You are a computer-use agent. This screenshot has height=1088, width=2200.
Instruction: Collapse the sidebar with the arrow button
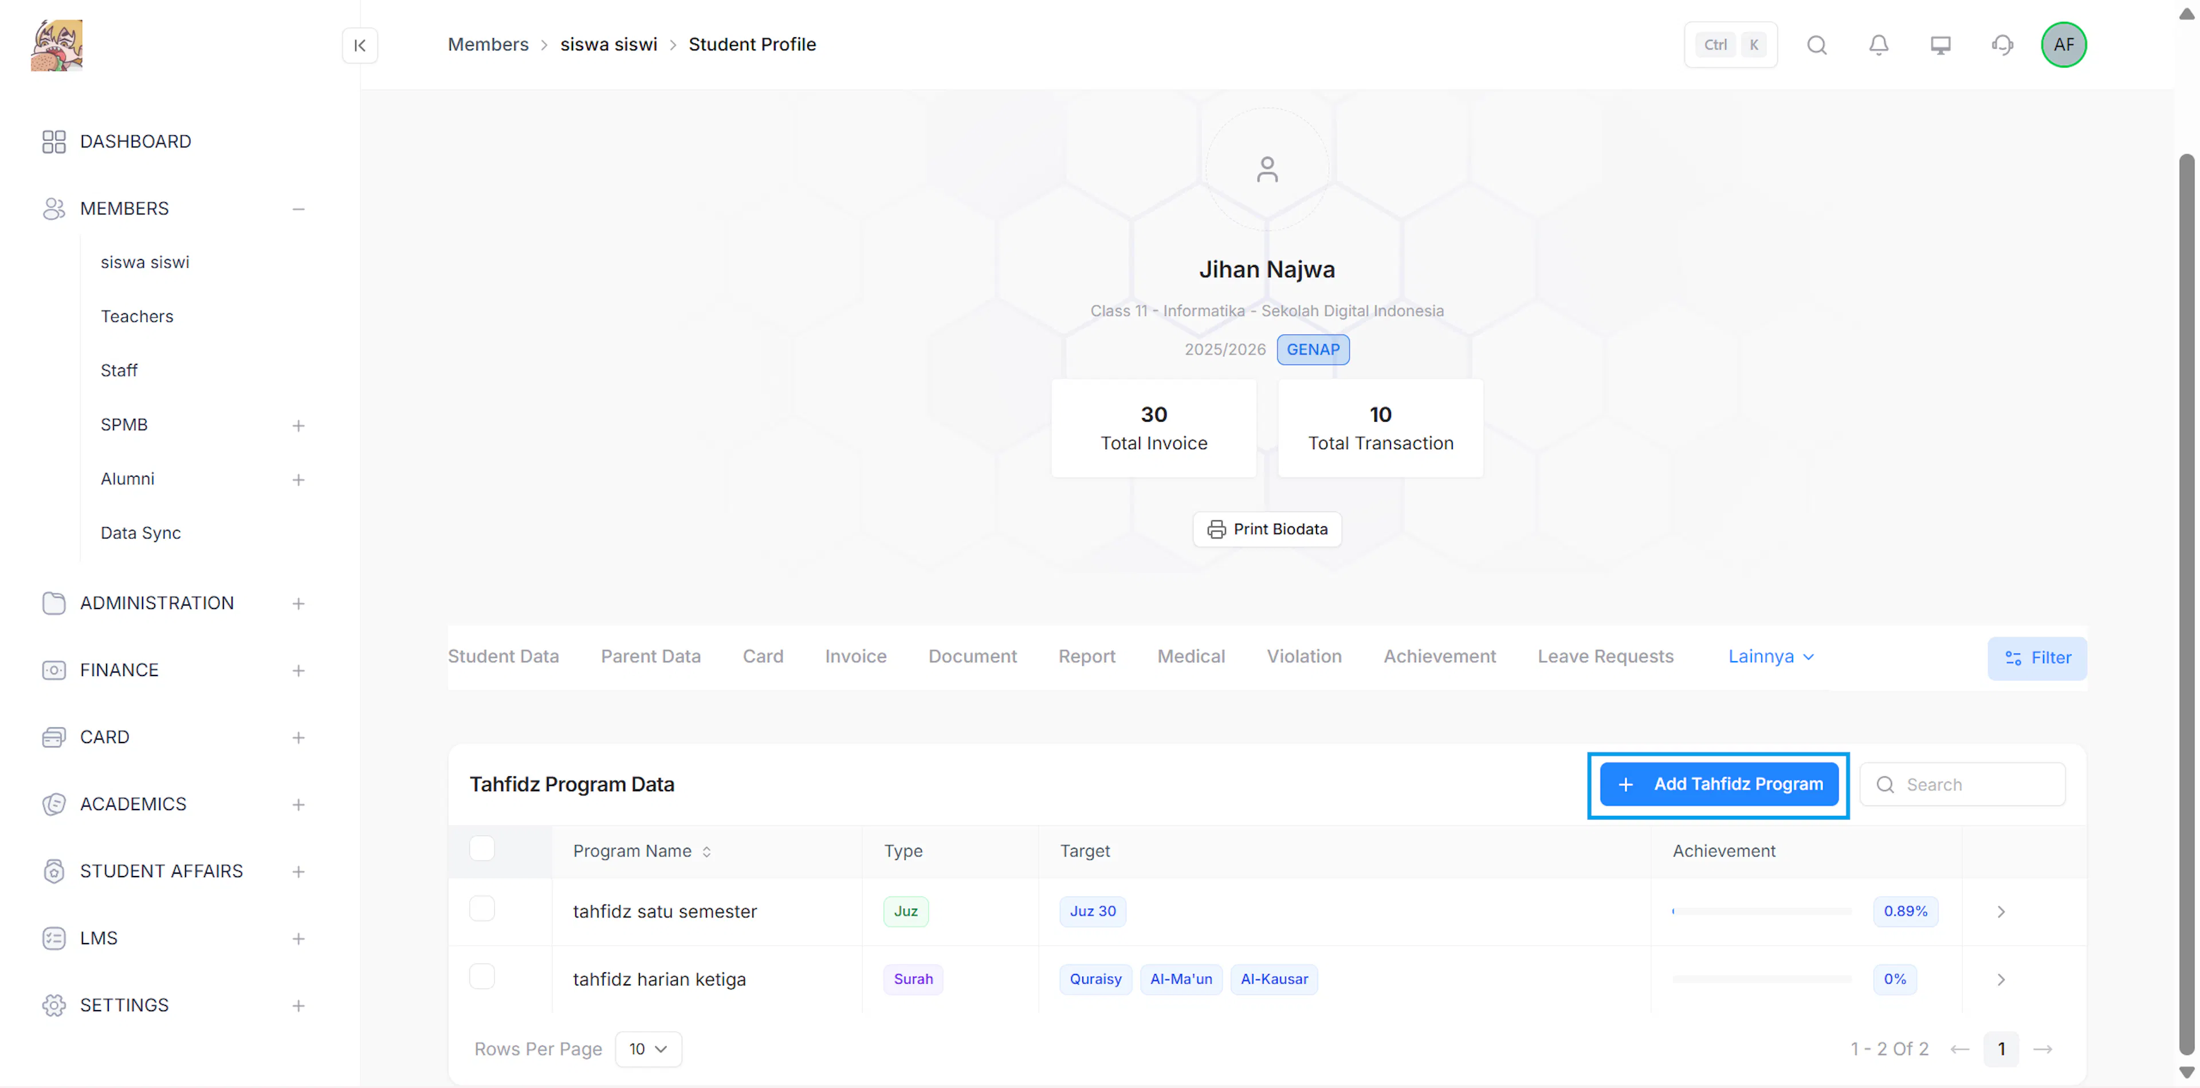coord(360,45)
